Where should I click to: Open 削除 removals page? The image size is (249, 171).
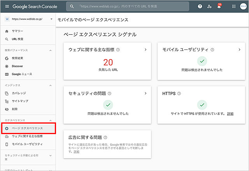click(x=15, y=109)
